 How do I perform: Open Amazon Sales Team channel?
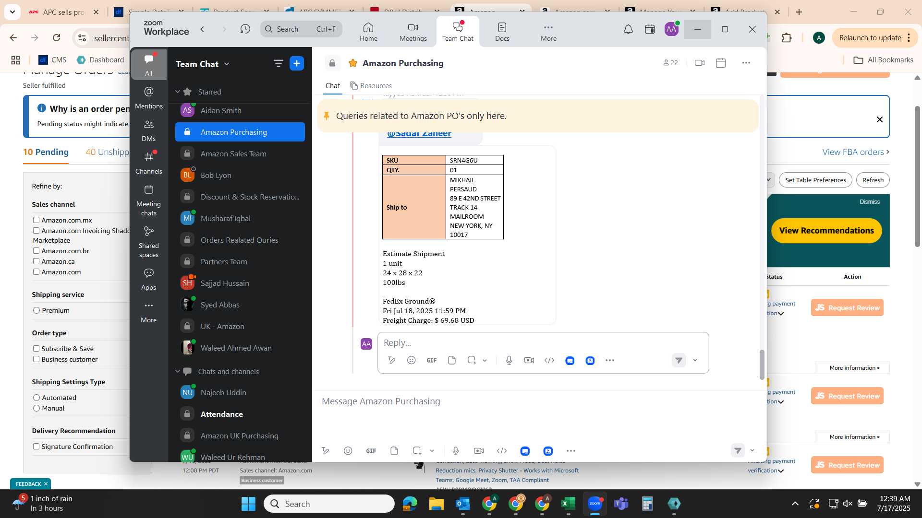pos(240,153)
